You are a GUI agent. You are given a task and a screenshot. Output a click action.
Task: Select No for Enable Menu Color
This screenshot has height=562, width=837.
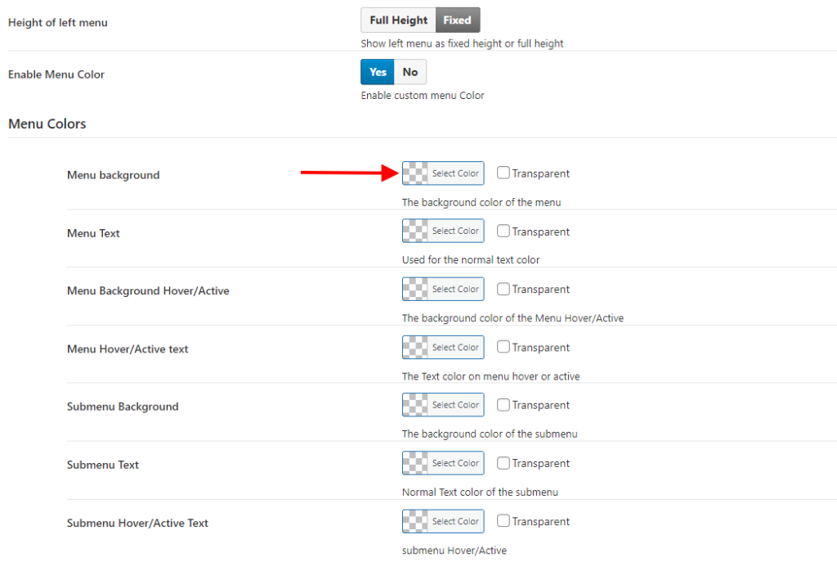(x=410, y=72)
